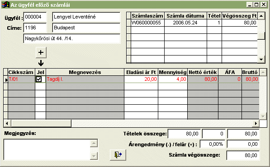Minimize the Az ügyfél előző számlái window
The width and height of the screenshot is (270, 167).
(249, 5)
